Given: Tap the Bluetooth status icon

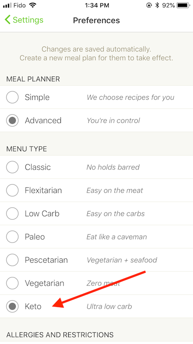Looking at the screenshot, I should point(157,5).
